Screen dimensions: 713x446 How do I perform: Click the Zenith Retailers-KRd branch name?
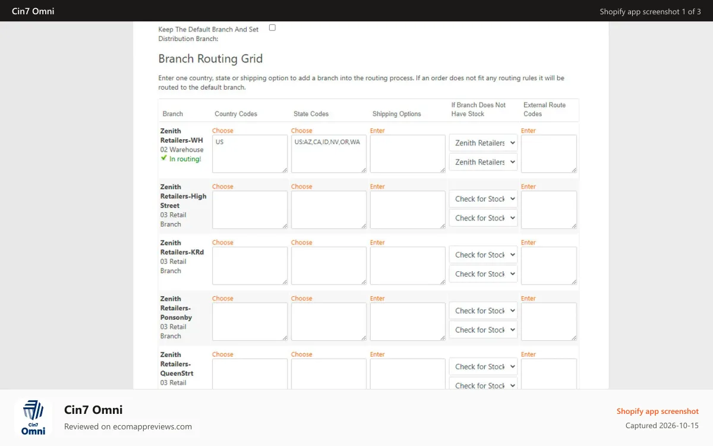(182, 247)
